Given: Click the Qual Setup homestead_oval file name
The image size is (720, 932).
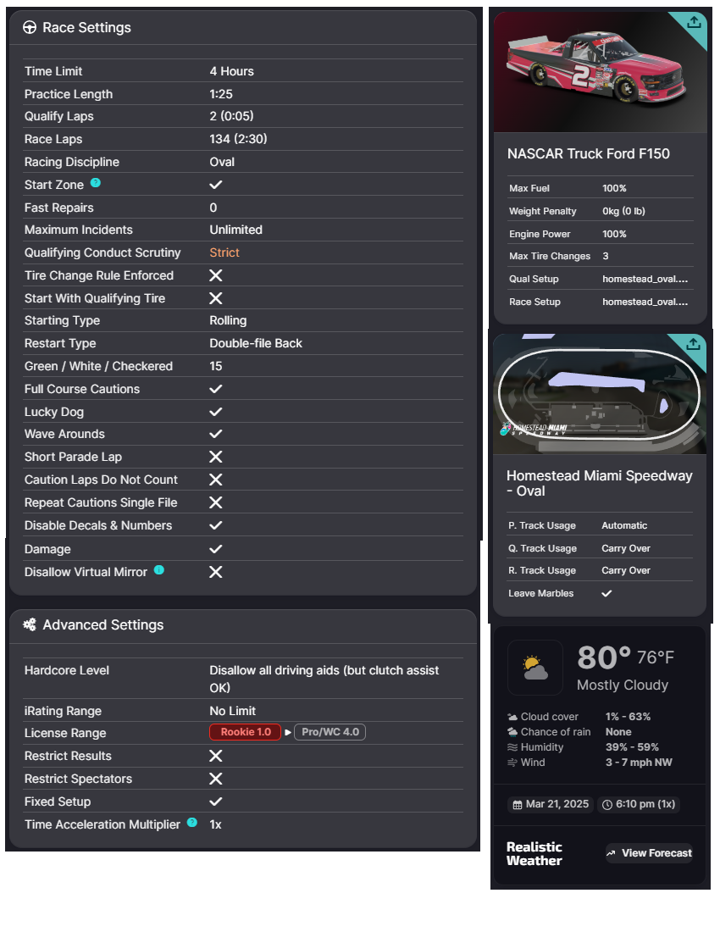Looking at the screenshot, I should pyautogui.click(x=645, y=280).
